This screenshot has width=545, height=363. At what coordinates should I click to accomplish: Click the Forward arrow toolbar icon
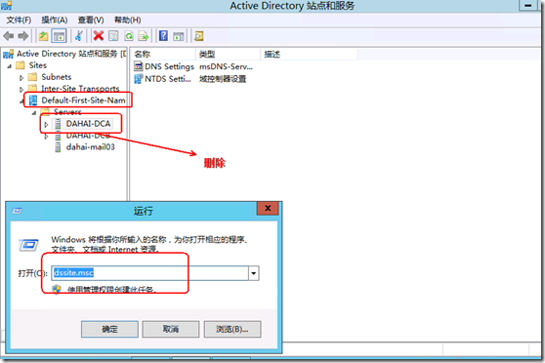(23, 36)
